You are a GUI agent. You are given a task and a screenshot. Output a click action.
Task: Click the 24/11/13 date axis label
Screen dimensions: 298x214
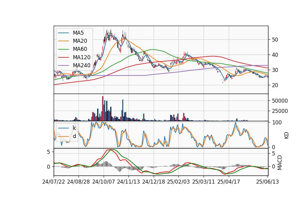point(129,182)
